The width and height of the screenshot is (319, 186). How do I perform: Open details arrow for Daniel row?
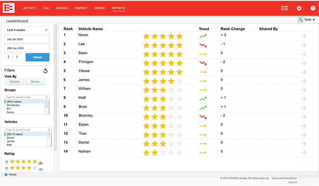(303, 143)
